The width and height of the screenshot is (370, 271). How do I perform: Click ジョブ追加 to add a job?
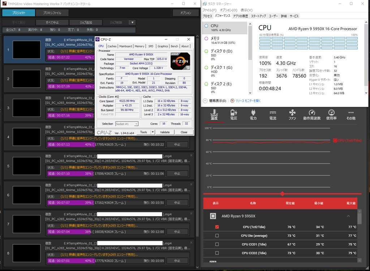[x=86, y=22]
